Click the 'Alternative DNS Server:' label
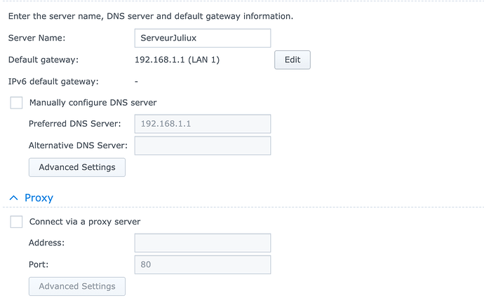This screenshot has height=298, width=484. click(78, 146)
